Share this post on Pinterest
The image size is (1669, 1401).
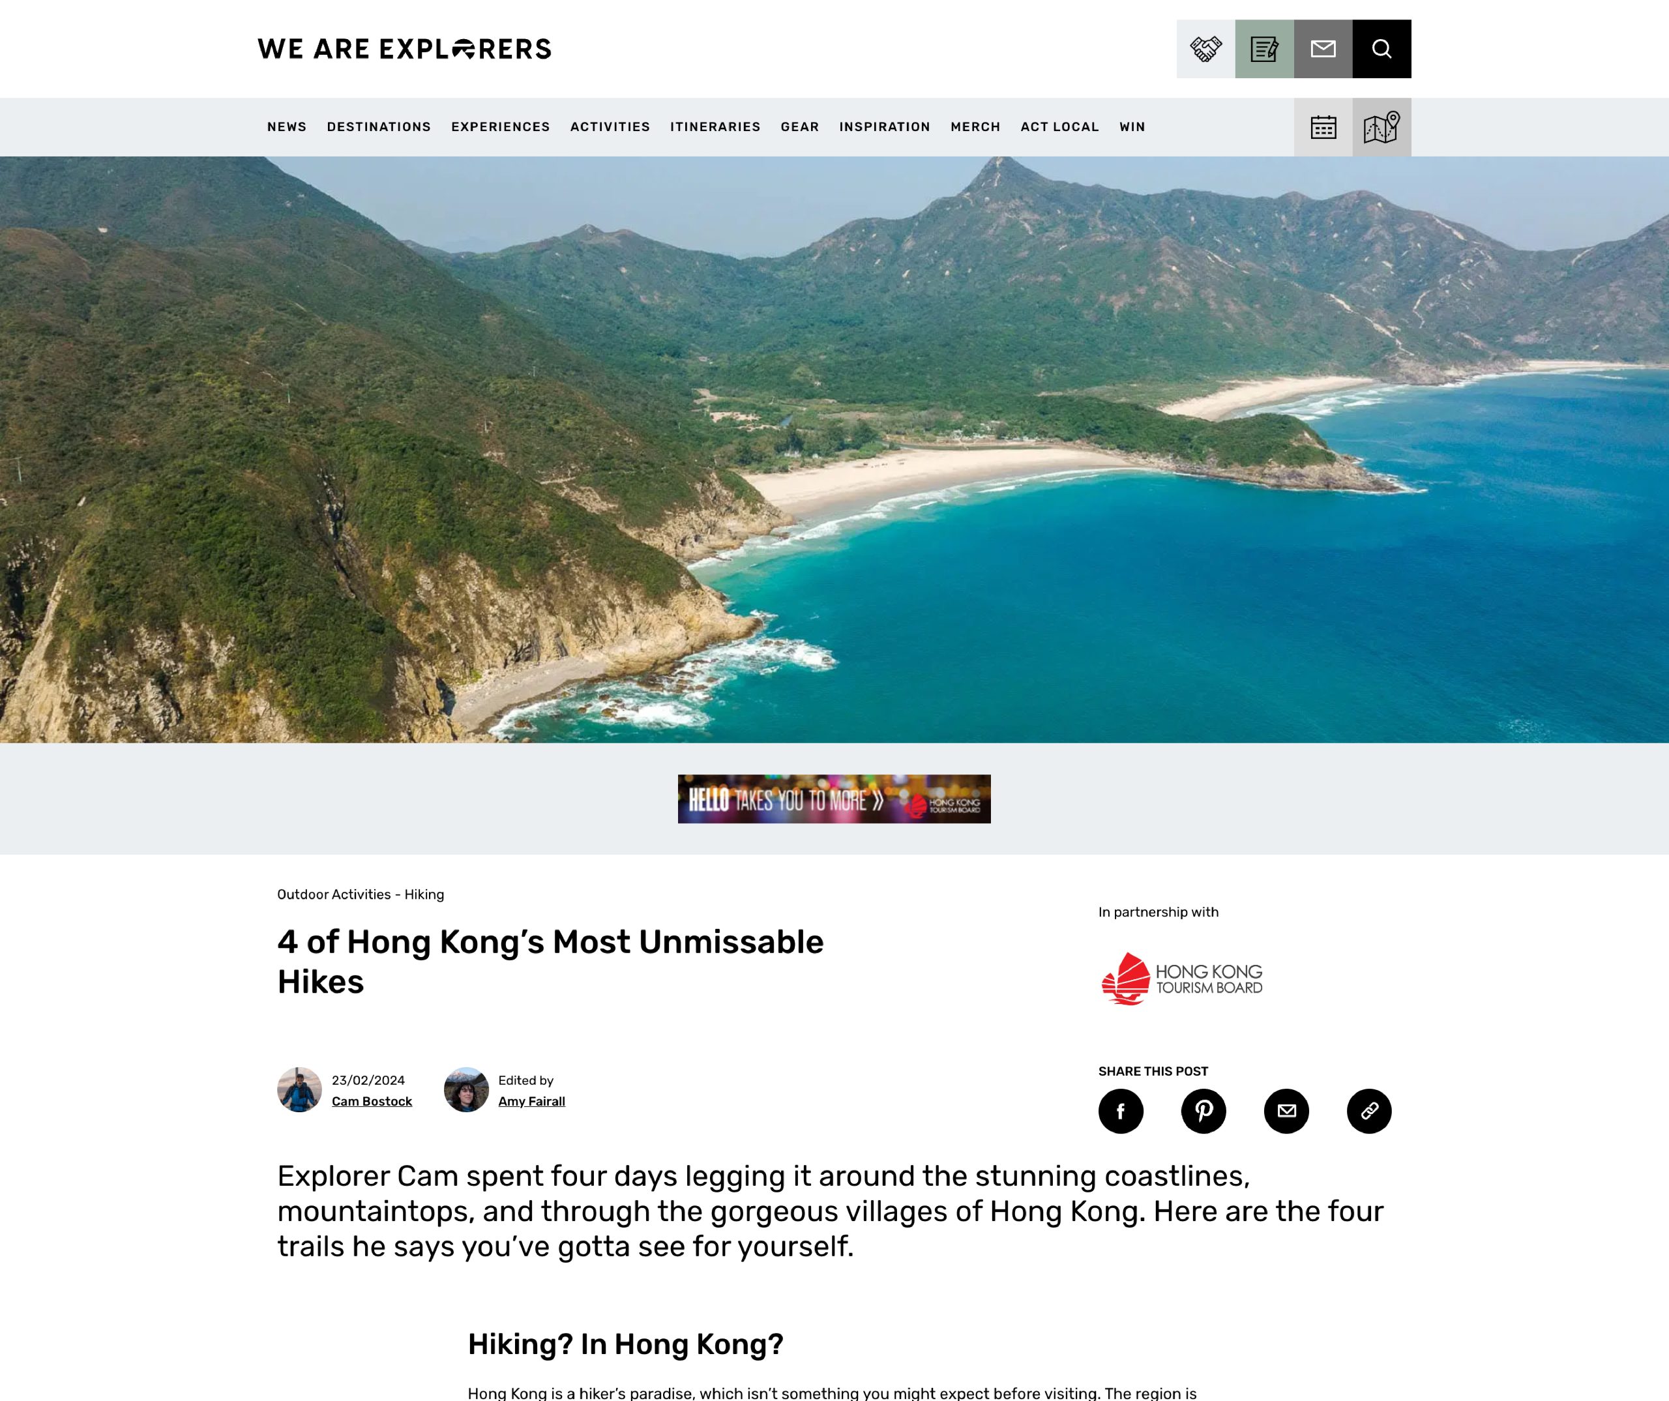pyautogui.click(x=1204, y=1111)
